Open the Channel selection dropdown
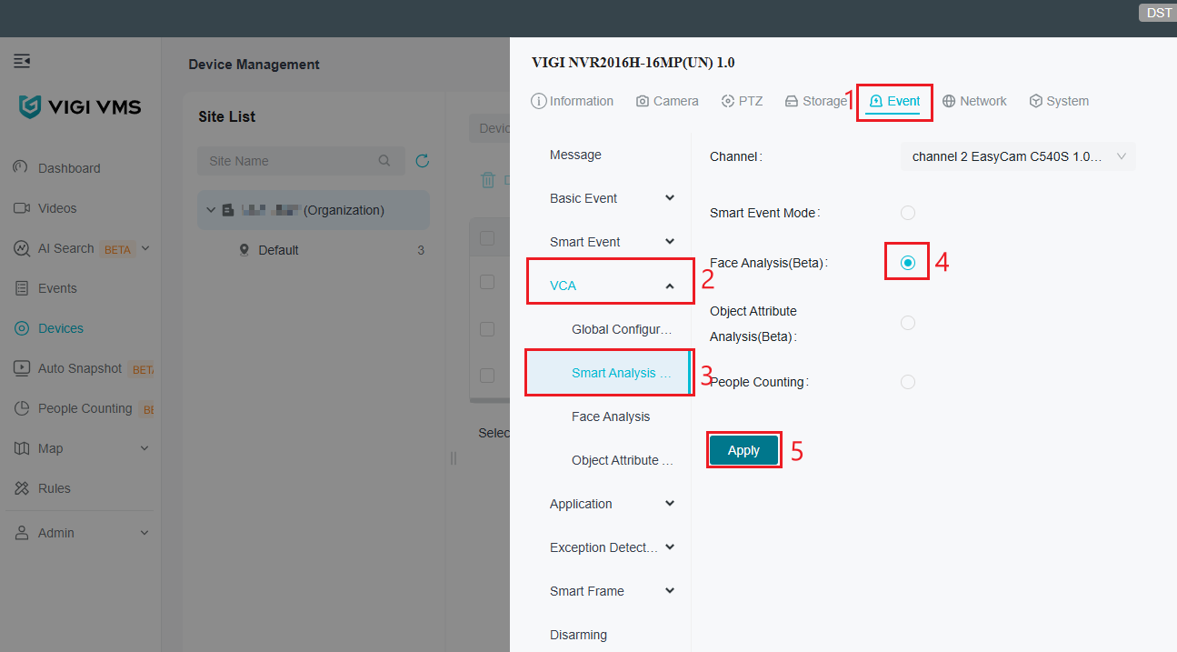This screenshot has height=652, width=1177. pyautogui.click(x=1016, y=155)
